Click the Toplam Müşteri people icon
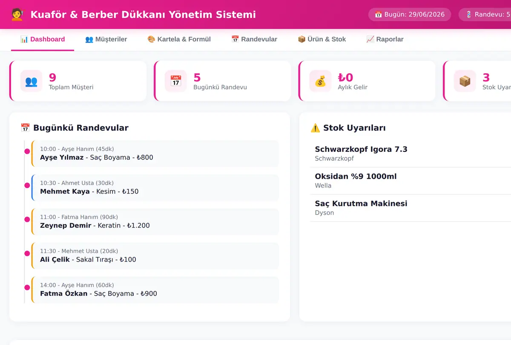511x345 pixels. 31,81
